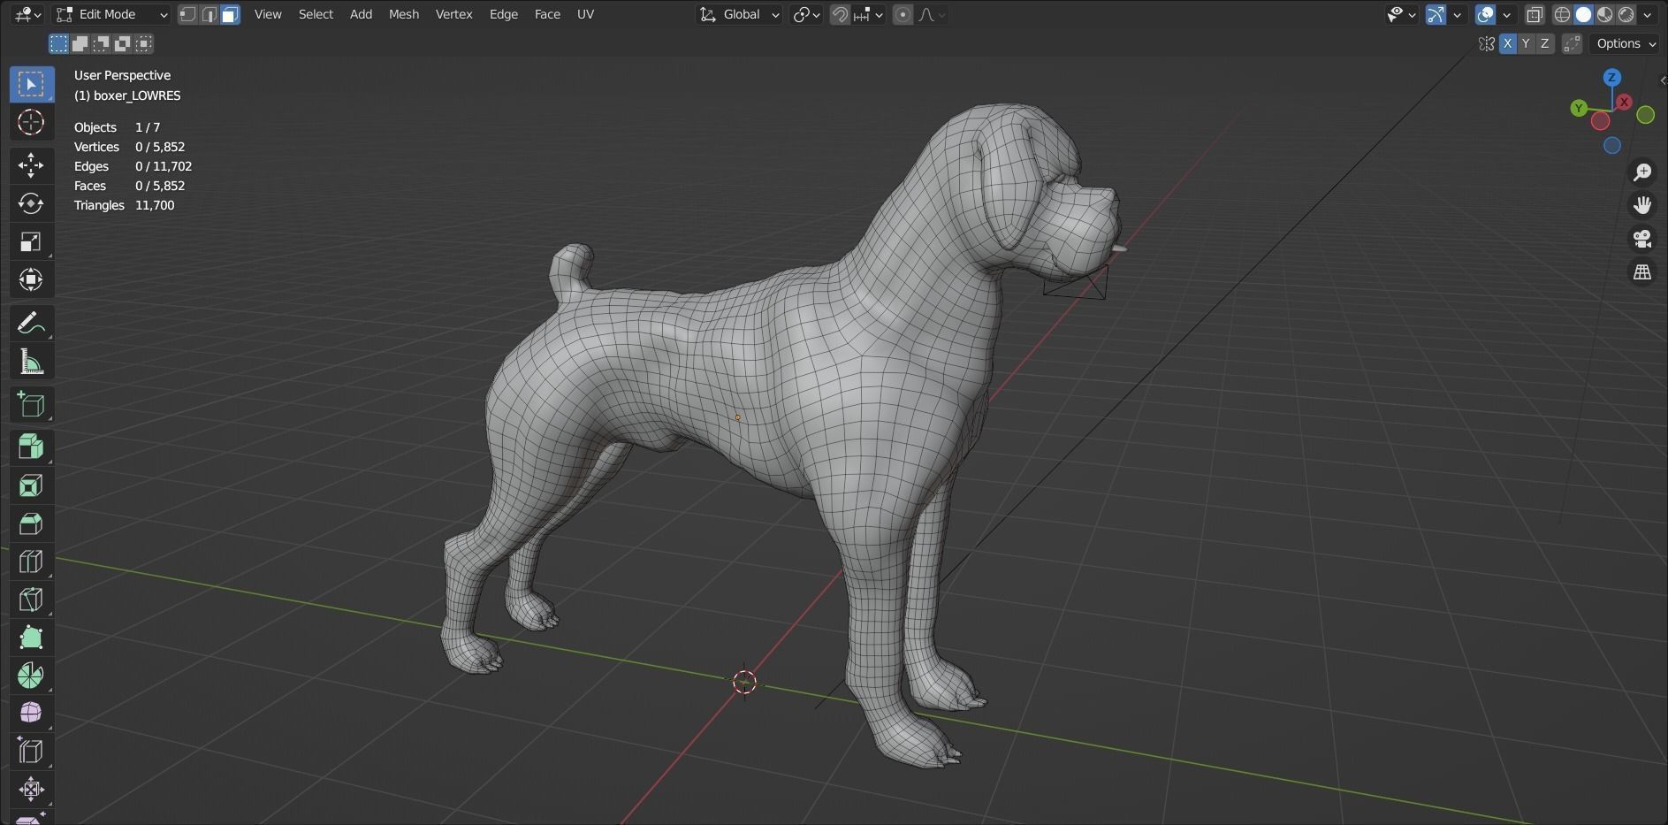The height and width of the screenshot is (825, 1668).
Task: Activate the Loop Cut tool
Action: pos(31,561)
